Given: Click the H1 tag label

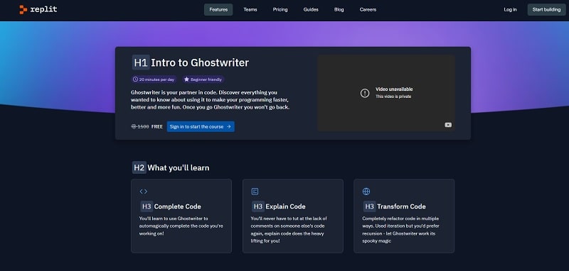Looking at the screenshot, I should (141, 62).
